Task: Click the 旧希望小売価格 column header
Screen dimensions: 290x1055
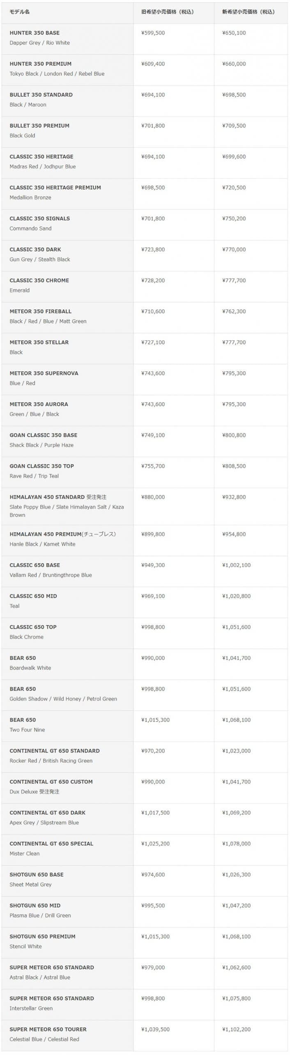Action: tap(167, 12)
